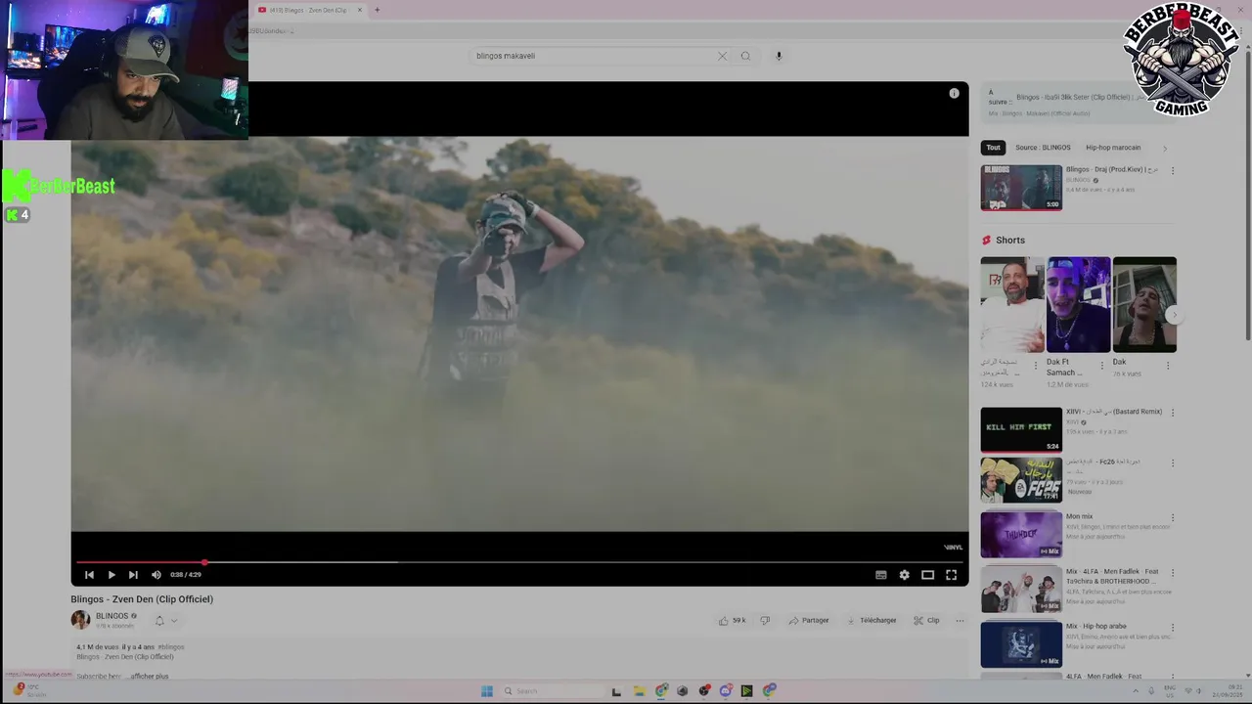Open the weather widget on taskbar

click(29, 690)
